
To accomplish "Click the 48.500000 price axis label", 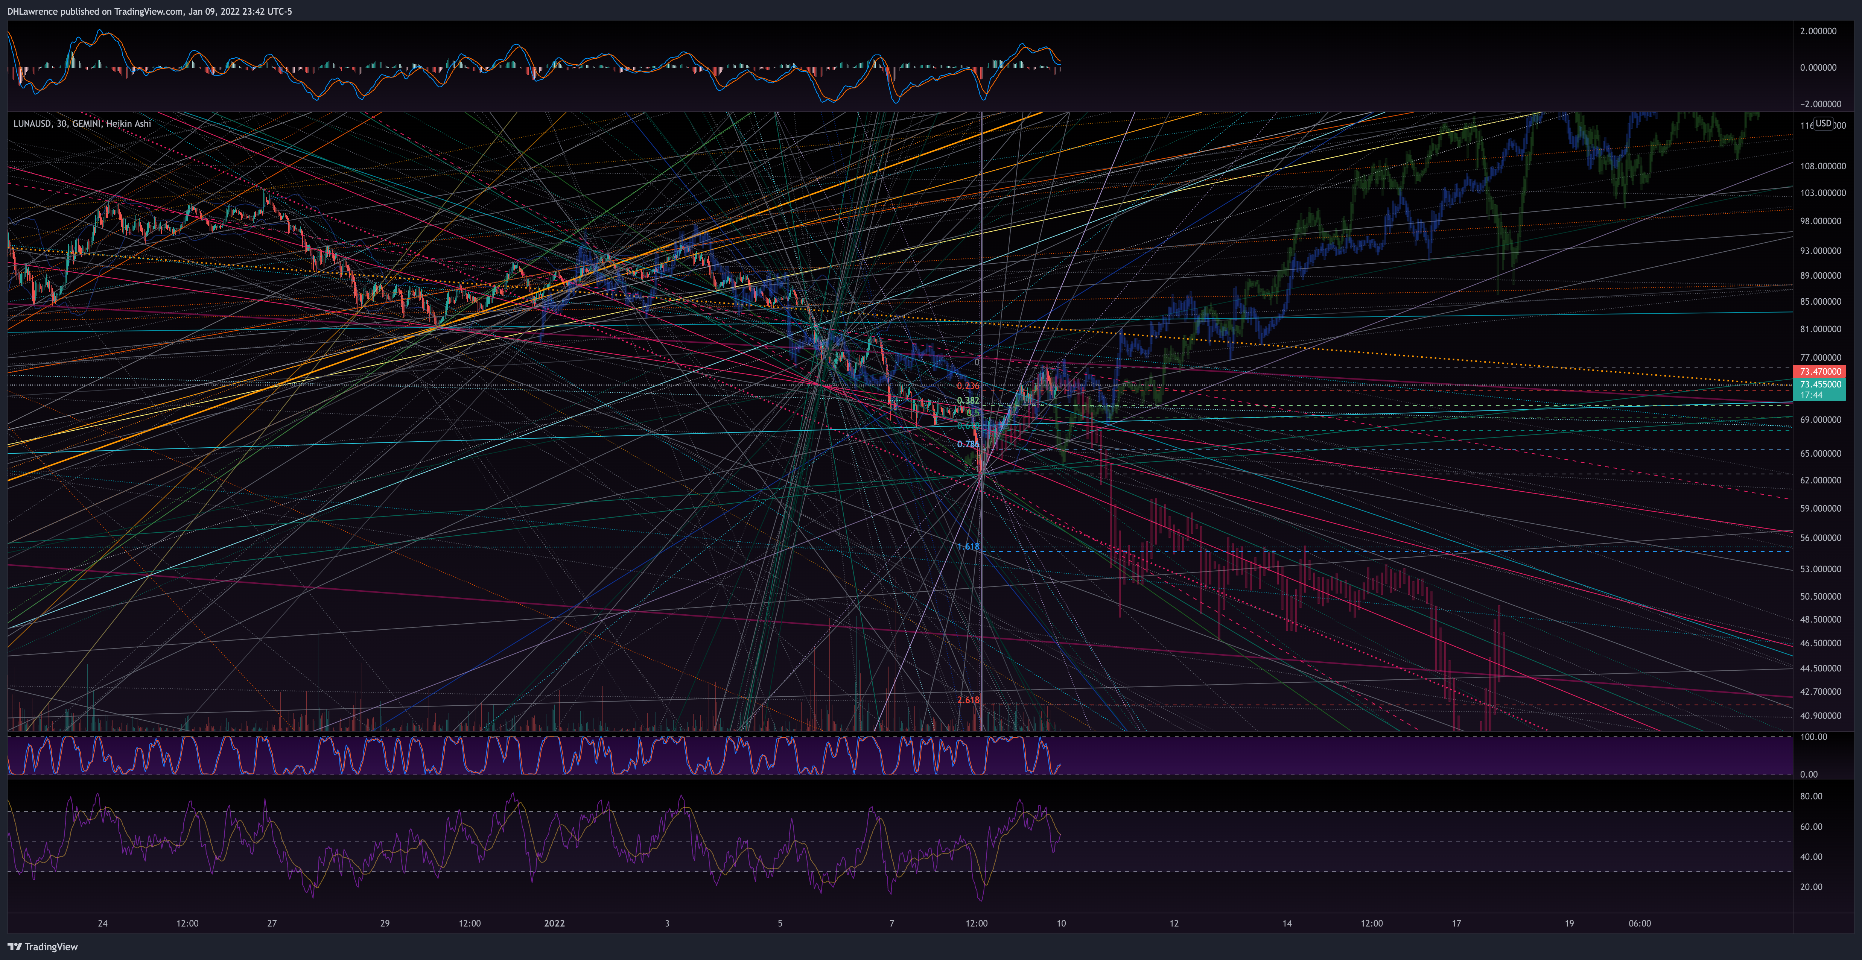I will [x=1820, y=620].
